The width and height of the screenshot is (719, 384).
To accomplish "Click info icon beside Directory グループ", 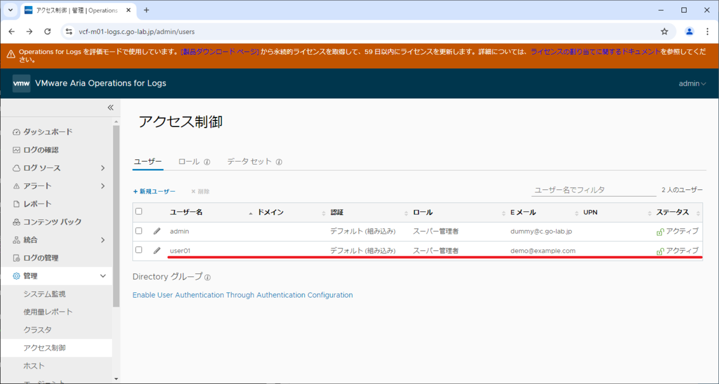I will coord(207,277).
